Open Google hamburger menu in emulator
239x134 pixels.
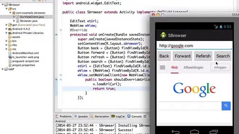[162, 67]
